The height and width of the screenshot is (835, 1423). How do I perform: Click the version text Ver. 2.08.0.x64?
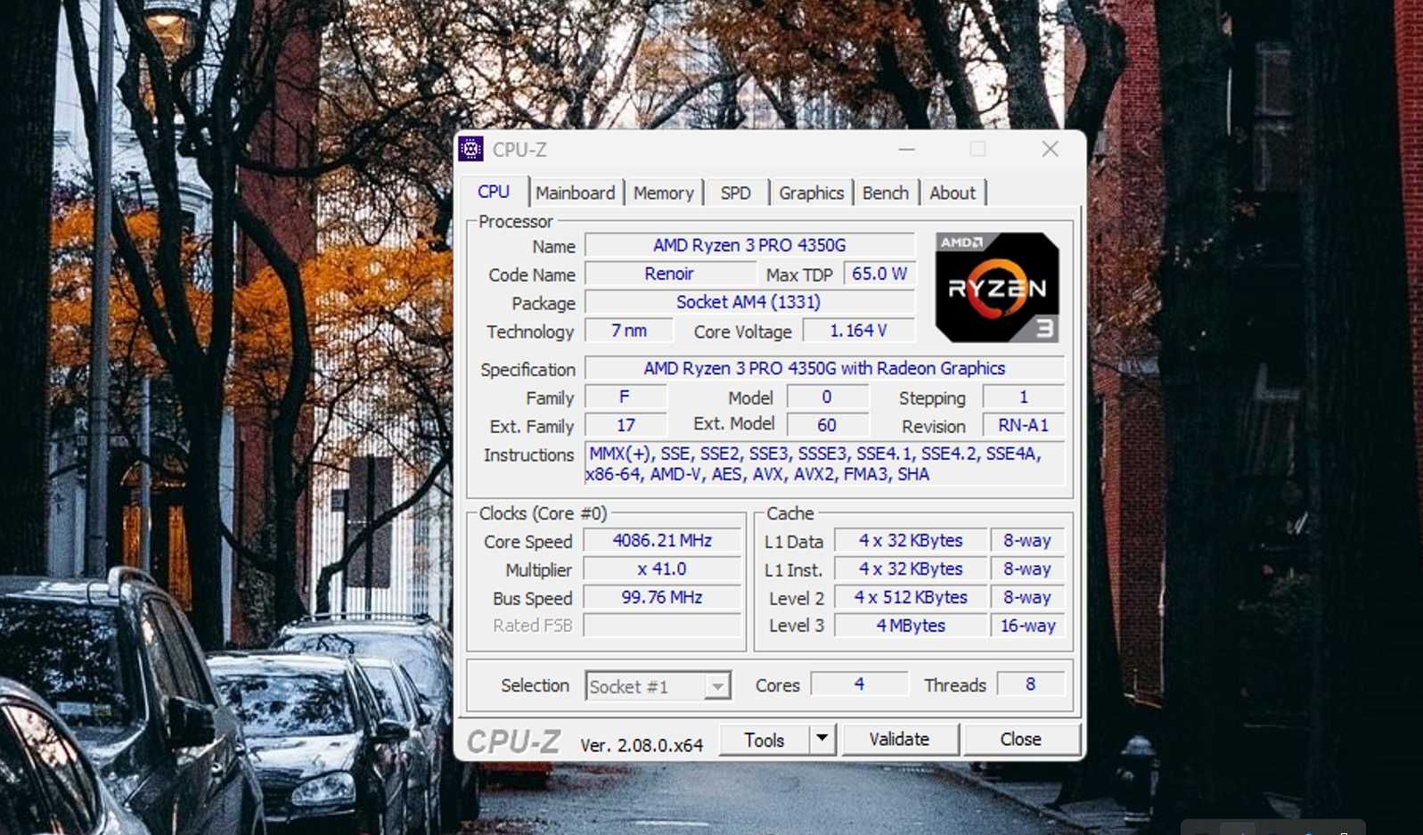click(642, 745)
